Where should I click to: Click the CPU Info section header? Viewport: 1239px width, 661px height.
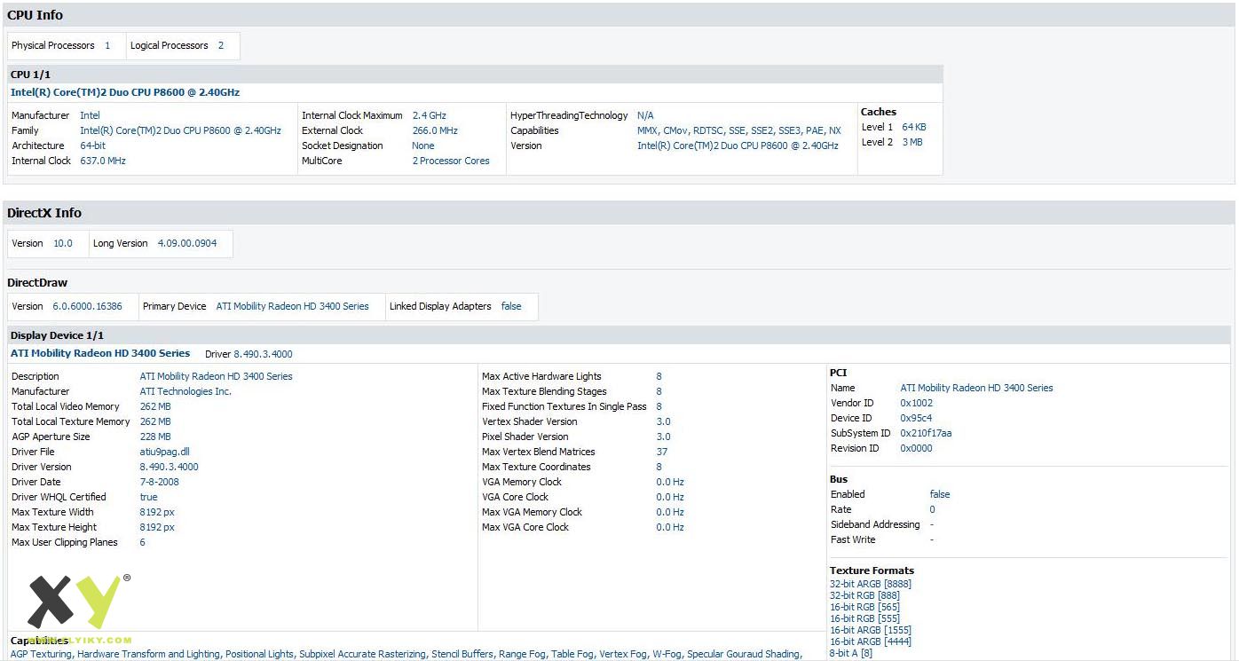[x=619, y=15]
